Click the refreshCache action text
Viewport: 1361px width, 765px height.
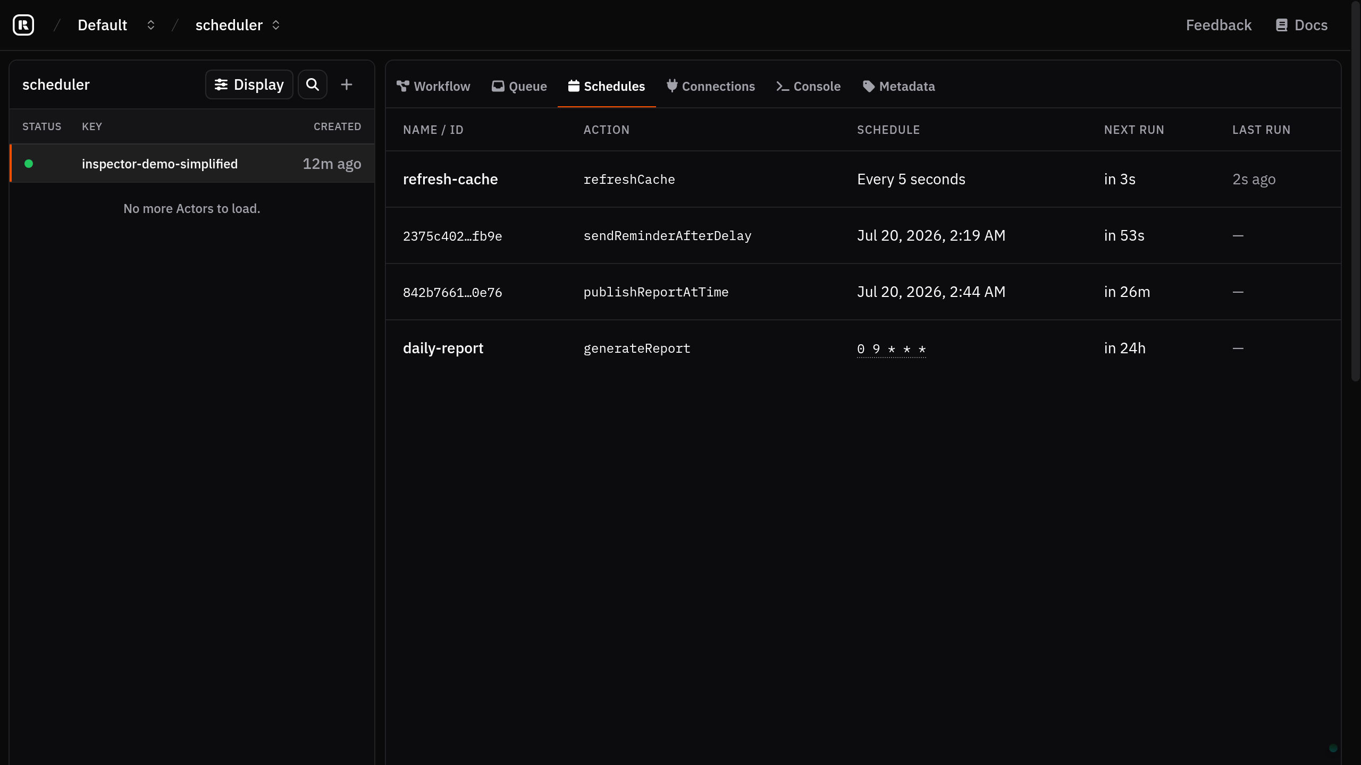tap(629, 180)
